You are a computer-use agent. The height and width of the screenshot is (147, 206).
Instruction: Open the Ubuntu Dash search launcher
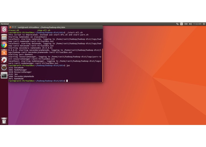pos(4,30)
